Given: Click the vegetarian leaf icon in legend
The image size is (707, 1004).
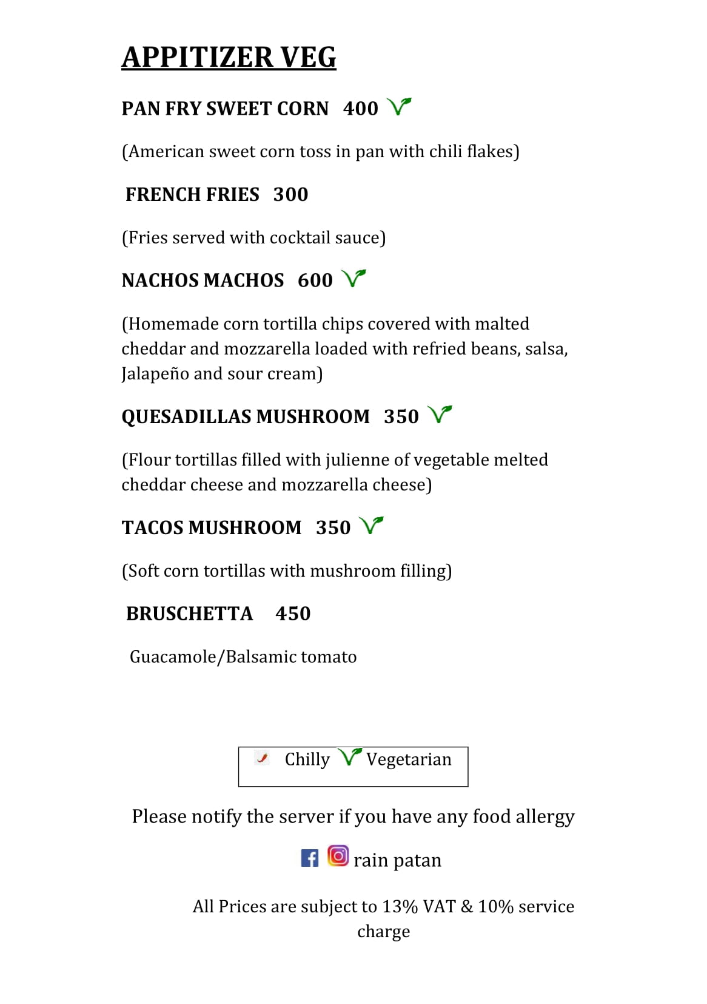Looking at the screenshot, I should pyautogui.click(x=349, y=757).
